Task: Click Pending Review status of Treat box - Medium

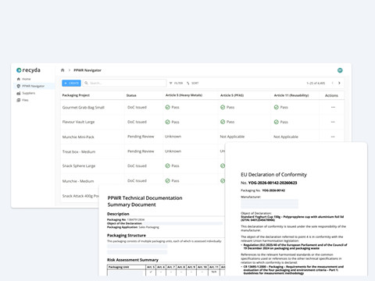Action: pyautogui.click(x=141, y=151)
